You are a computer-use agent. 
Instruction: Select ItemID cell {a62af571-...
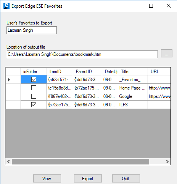pyautogui.click(x=60, y=80)
